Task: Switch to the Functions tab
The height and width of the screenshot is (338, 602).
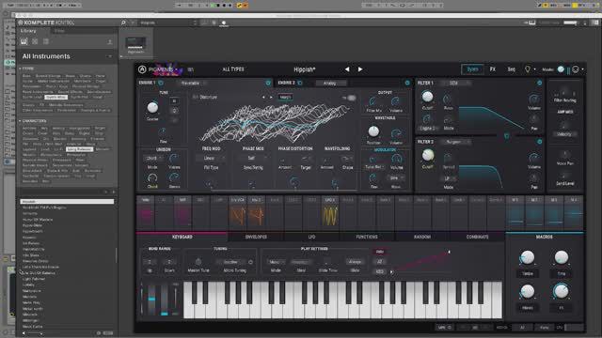Action: click(x=367, y=237)
